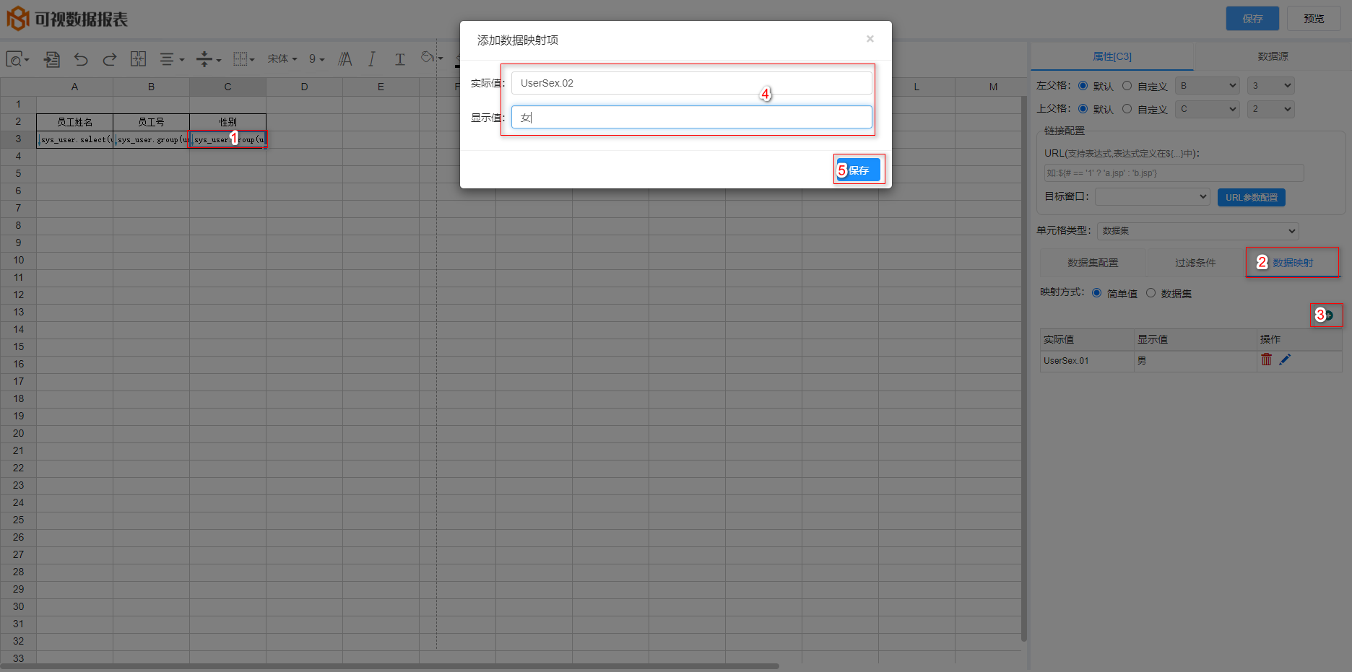Click the UserSex.01 actual value cell
This screenshot has width=1352, height=672.
coord(1087,361)
